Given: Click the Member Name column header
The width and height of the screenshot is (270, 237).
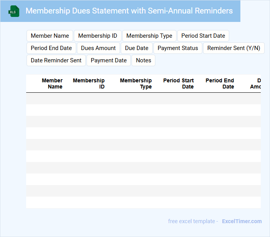Looking at the screenshot, I should (52, 83).
